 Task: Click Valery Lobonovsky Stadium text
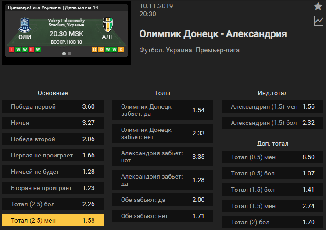(x=67, y=23)
